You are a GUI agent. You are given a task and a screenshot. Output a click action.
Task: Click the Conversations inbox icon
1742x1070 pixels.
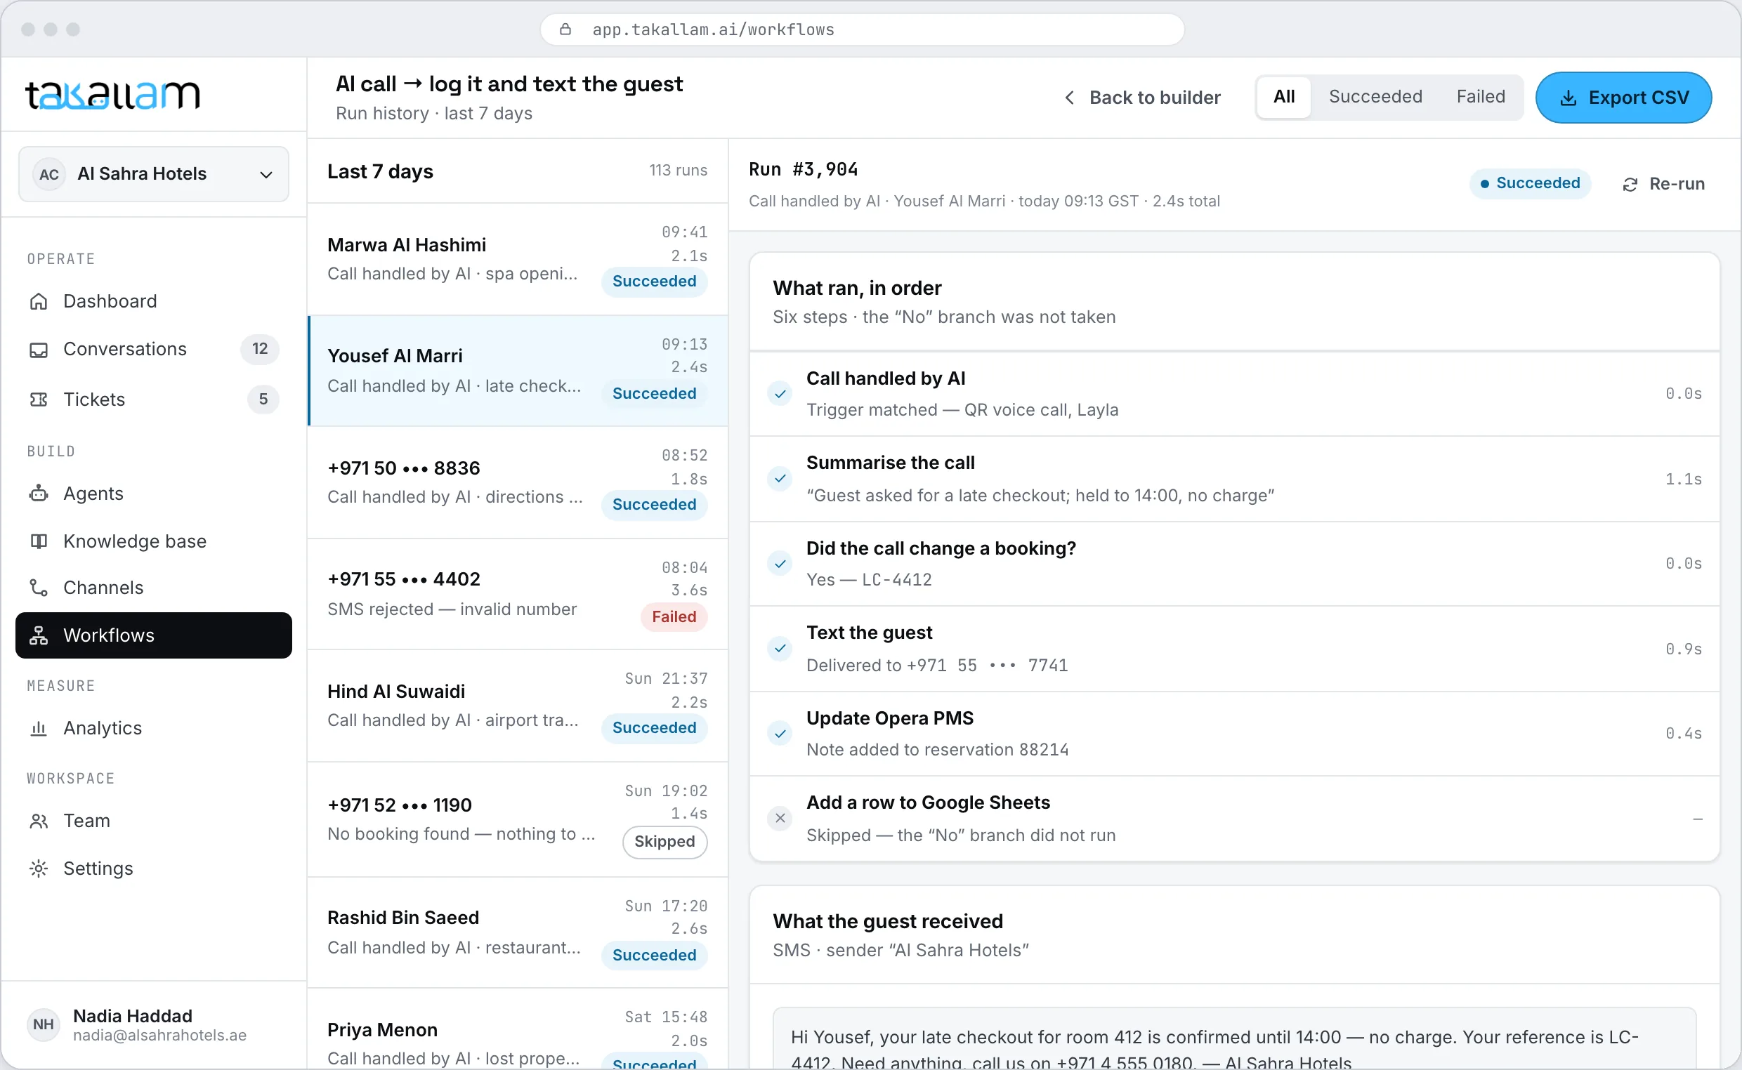pyautogui.click(x=39, y=350)
